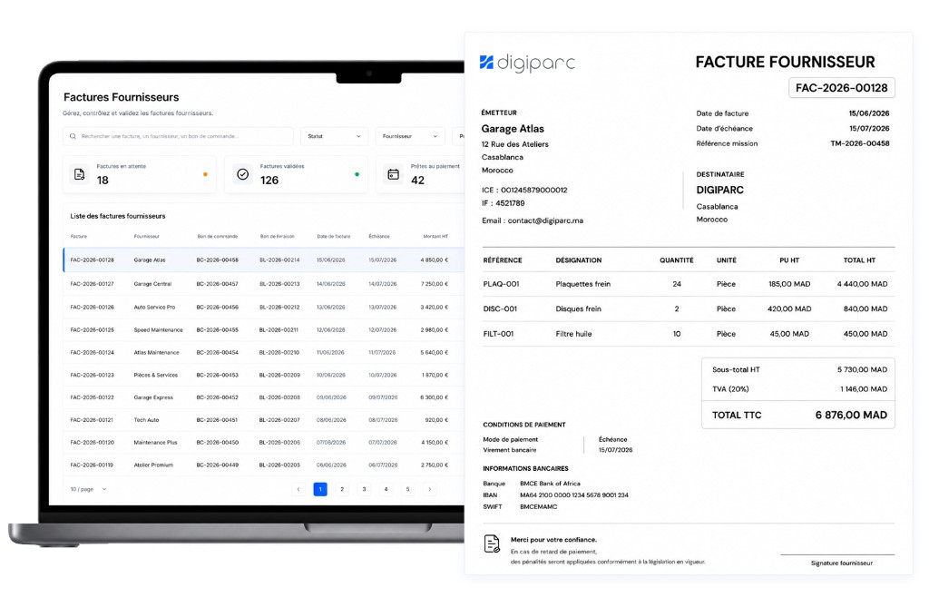Select invoice row FAC-2026-00123
Image resolution: width=929 pixels, height=607 pixels.
click(264, 375)
